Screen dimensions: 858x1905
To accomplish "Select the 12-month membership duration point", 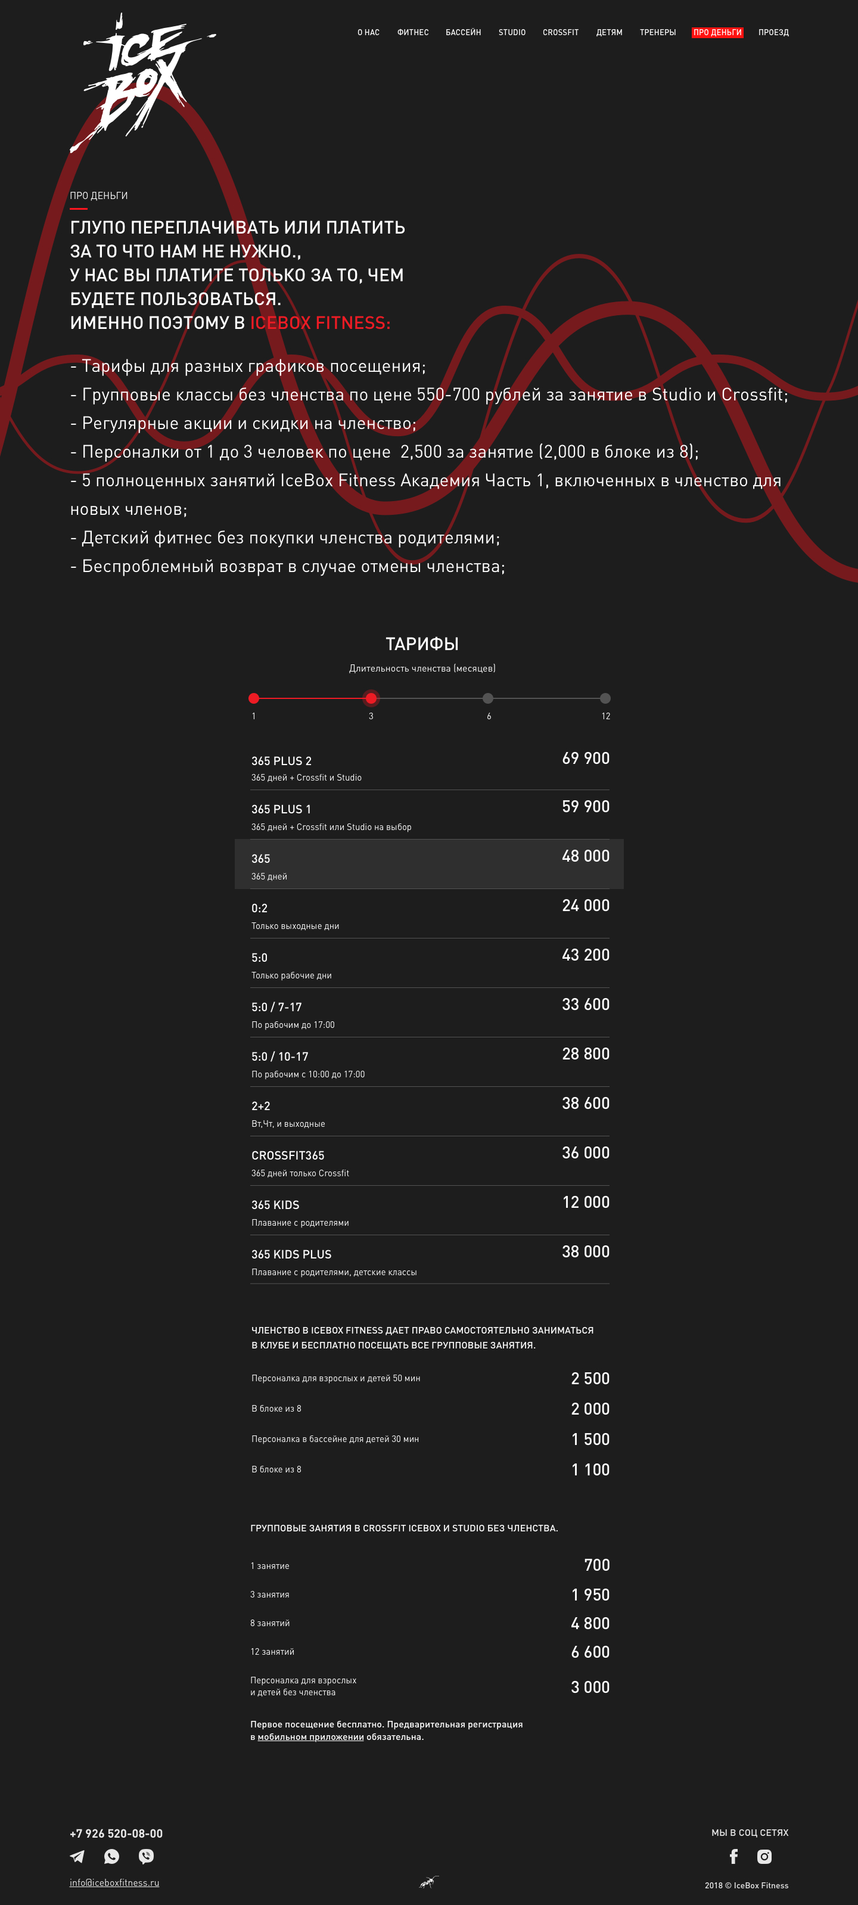I will pyautogui.click(x=605, y=698).
